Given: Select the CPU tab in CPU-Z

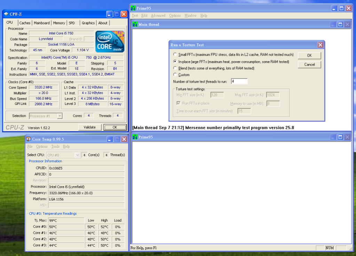Looking at the screenshot, I should tap(9, 23).
